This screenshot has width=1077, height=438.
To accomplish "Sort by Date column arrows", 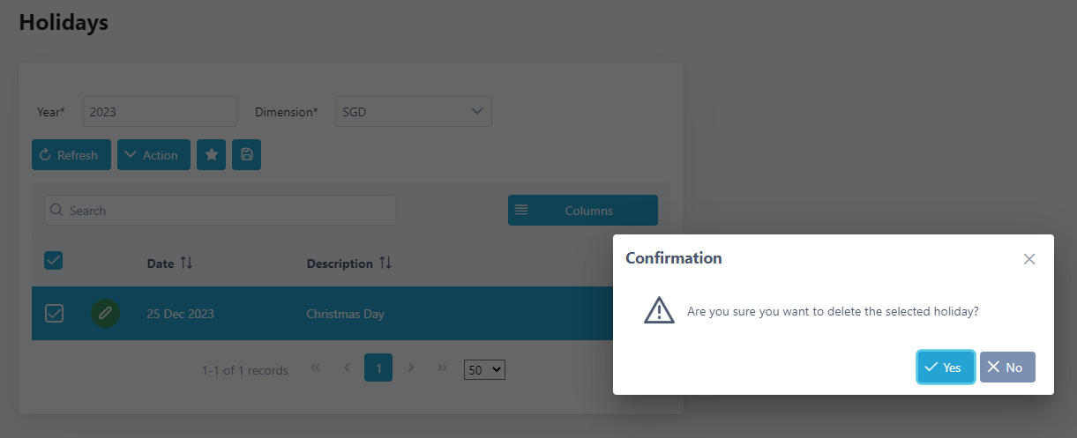I will coord(186,264).
